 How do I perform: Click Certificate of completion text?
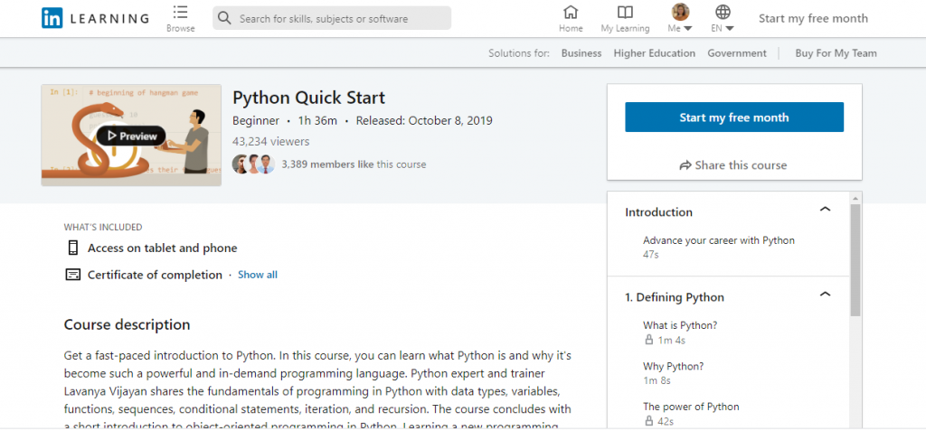[155, 275]
